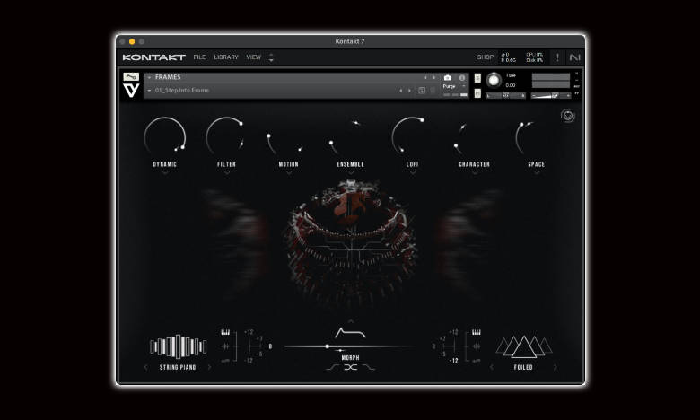The height and width of the screenshot is (420, 700).
Task: Click the keyboard icon beside String Piano
Action: click(x=225, y=332)
